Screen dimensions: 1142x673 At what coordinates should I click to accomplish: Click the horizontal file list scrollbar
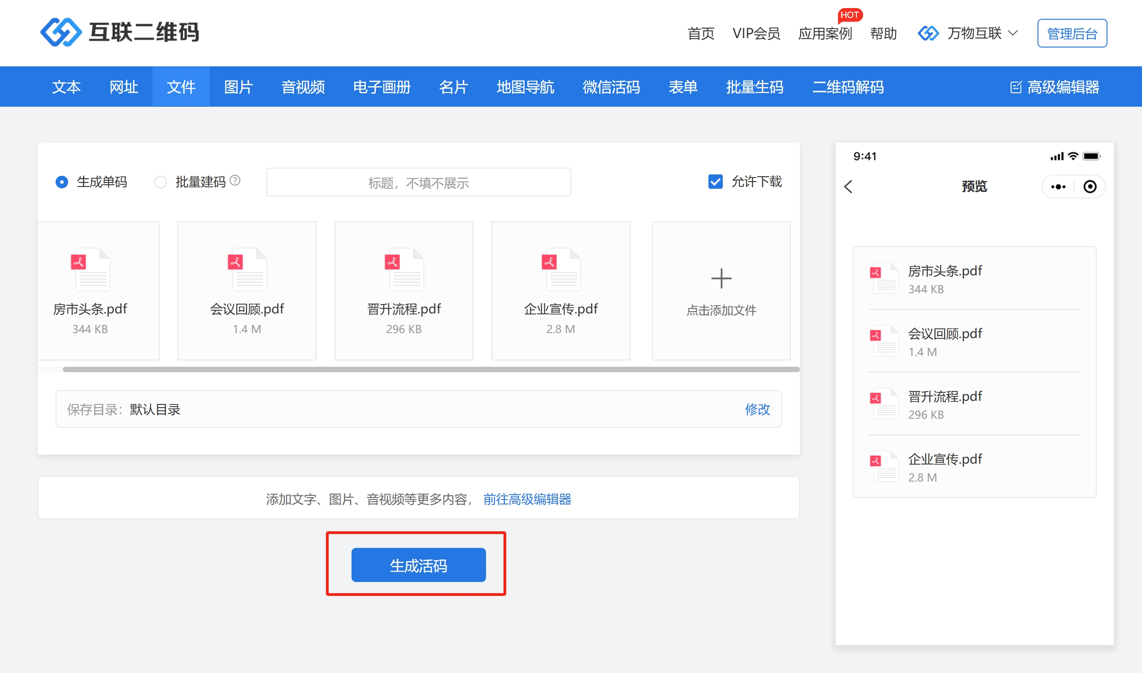[431, 369]
